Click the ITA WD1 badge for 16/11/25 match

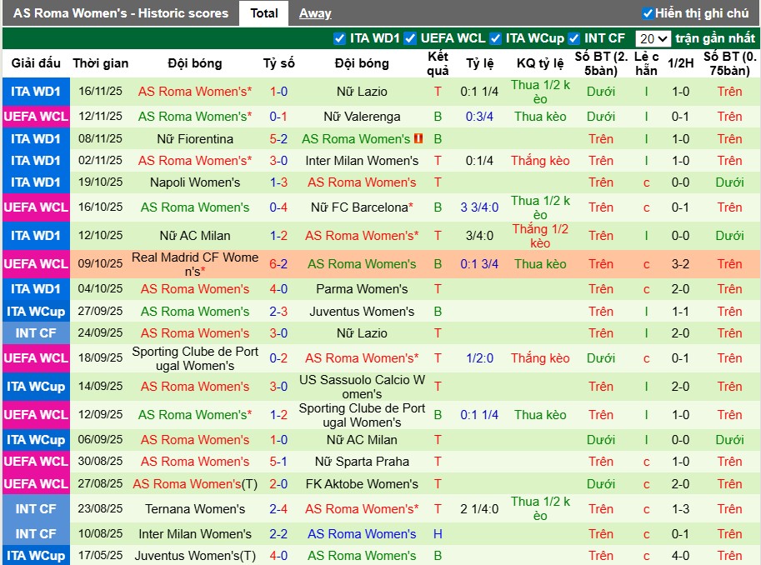tap(36, 92)
